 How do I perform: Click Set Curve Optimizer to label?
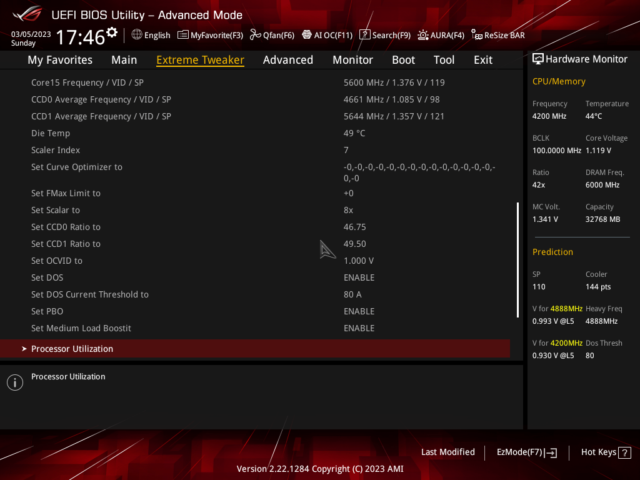77,167
